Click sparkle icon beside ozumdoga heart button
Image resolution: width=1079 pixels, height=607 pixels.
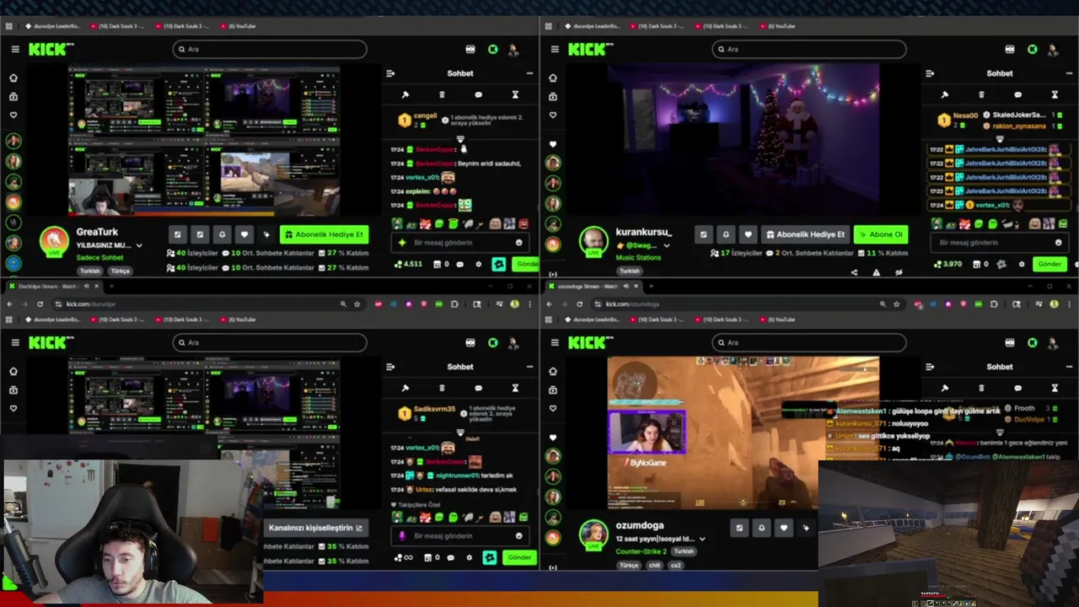click(806, 528)
